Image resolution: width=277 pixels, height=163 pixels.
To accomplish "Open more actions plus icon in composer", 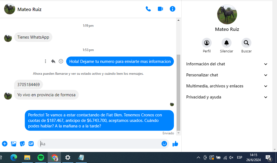I will [x=5, y=144].
